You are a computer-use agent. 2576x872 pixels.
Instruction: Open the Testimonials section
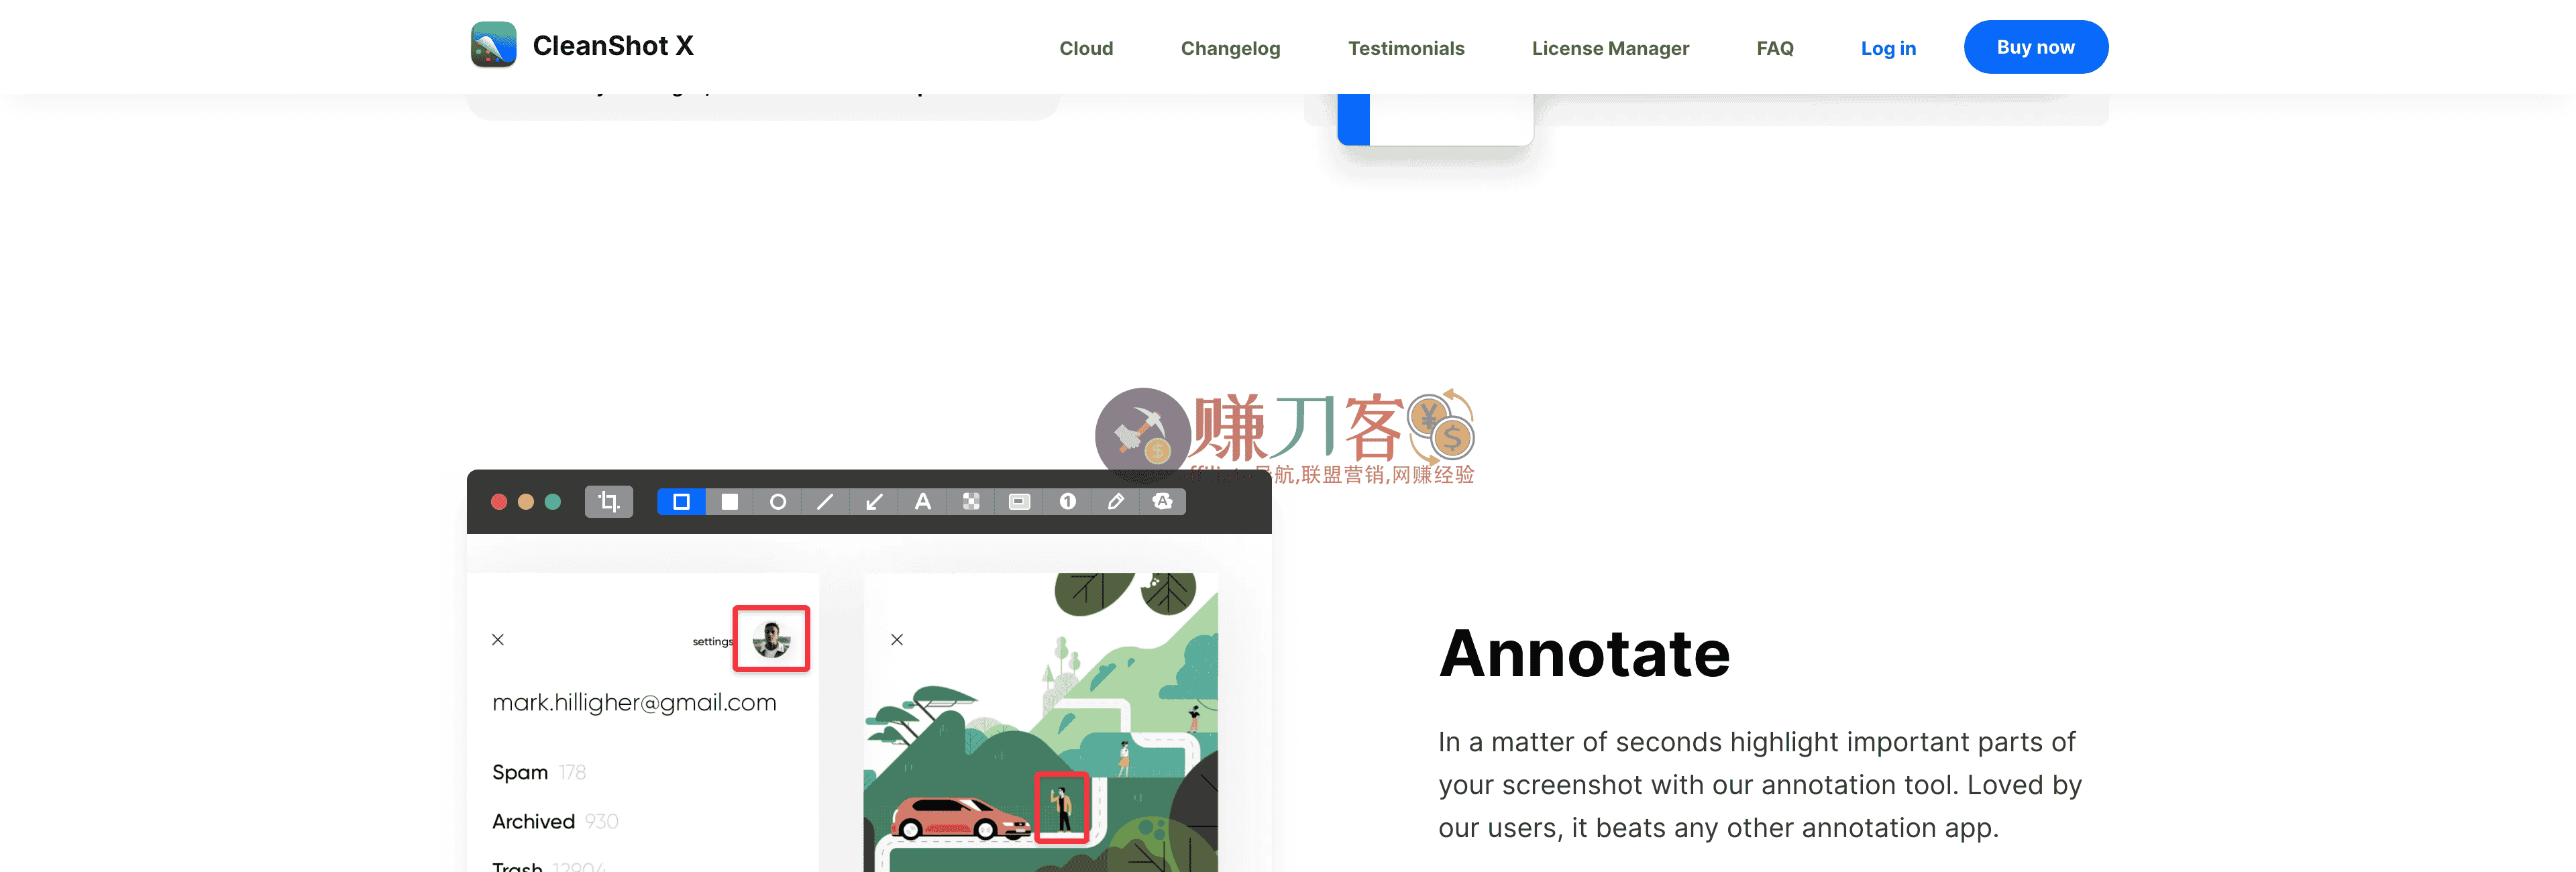tap(1406, 48)
